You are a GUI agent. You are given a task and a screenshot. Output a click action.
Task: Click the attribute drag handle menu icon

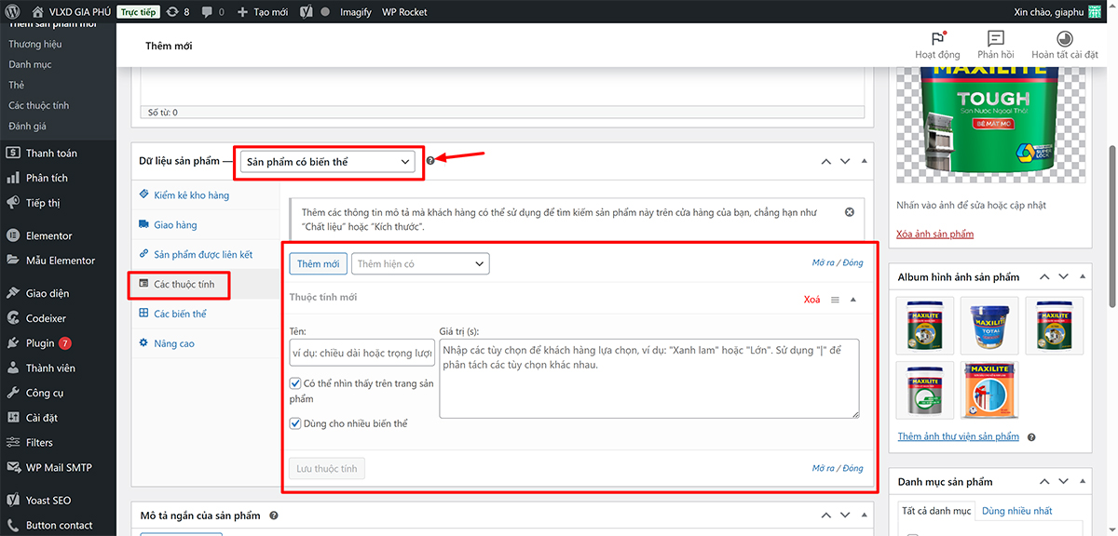pos(835,300)
